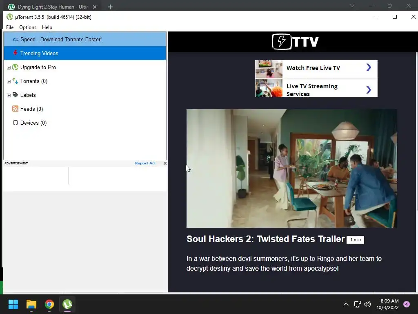
Task: Click the TTV logo in header
Action: 295,42
